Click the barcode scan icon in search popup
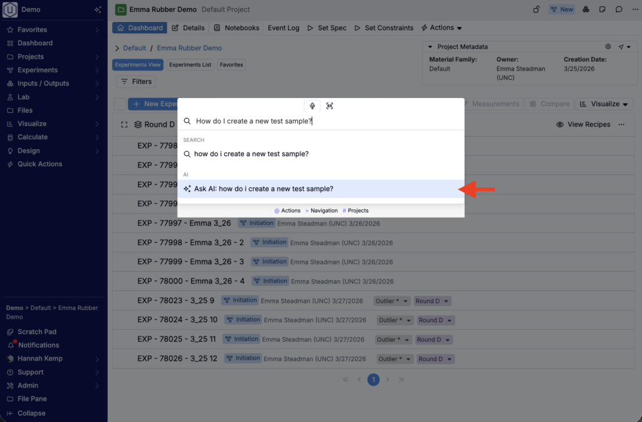 [330, 106]
